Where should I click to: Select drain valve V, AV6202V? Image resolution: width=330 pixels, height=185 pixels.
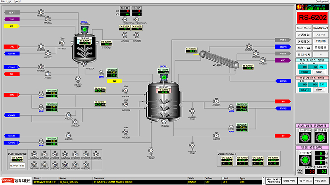pos(192,146)
